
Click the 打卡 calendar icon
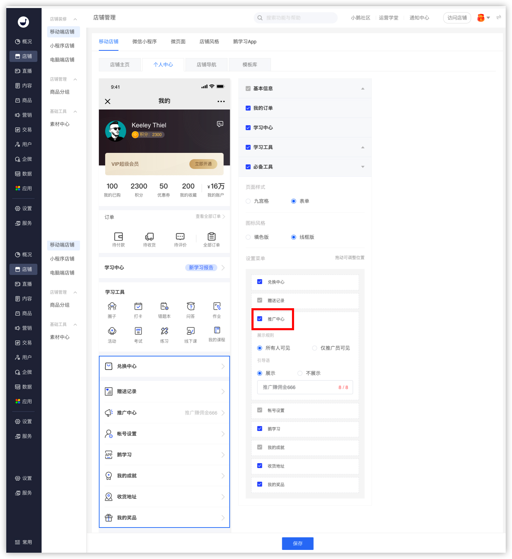pos(138,306)
